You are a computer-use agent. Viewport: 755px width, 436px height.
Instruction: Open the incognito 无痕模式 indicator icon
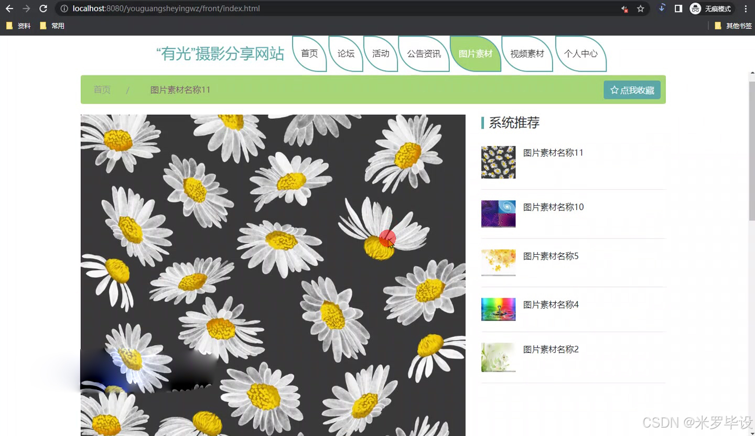click(695, 8)
